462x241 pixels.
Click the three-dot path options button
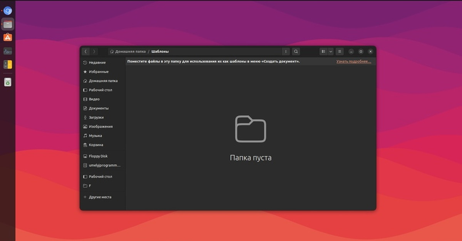point(286,51)
